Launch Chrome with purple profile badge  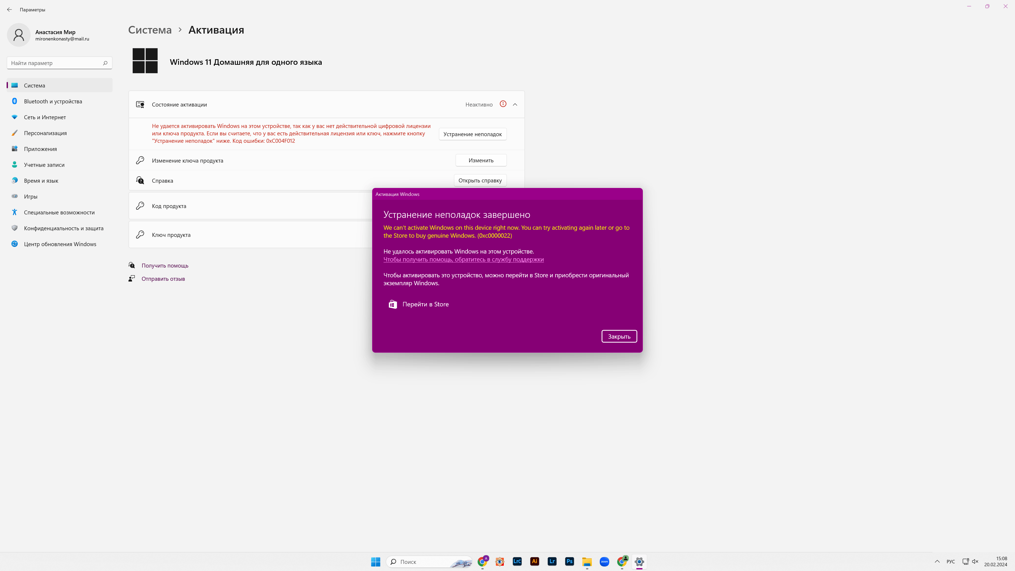click(483, 561)
